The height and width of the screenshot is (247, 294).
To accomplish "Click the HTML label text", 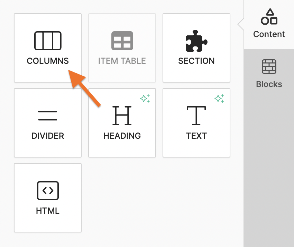I will 48,211.
